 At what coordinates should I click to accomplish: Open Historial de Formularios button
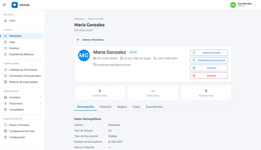(209, 60)
